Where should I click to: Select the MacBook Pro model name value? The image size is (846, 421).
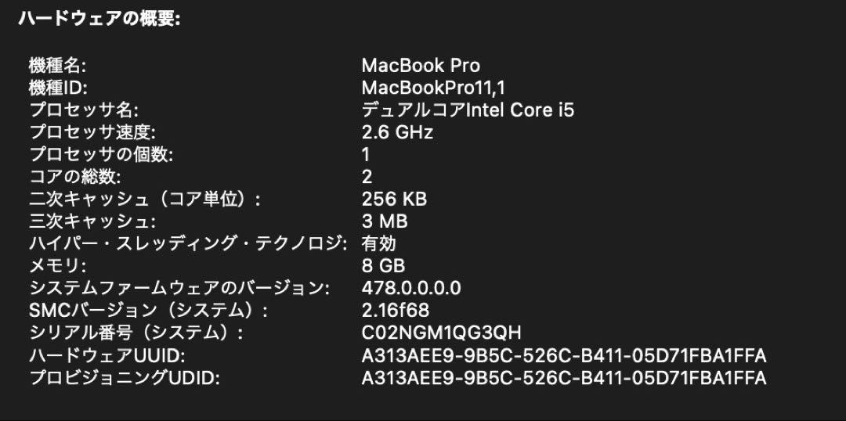pos(421,66)
